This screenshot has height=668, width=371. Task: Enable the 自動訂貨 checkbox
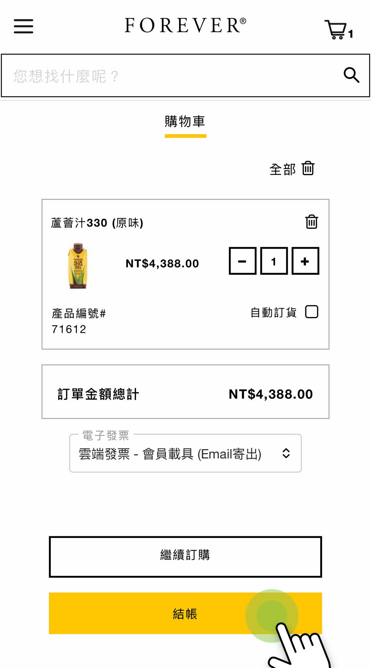coord(312,312)
